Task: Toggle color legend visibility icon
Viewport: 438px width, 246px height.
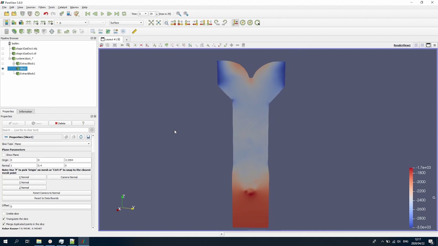Action: 7,23
